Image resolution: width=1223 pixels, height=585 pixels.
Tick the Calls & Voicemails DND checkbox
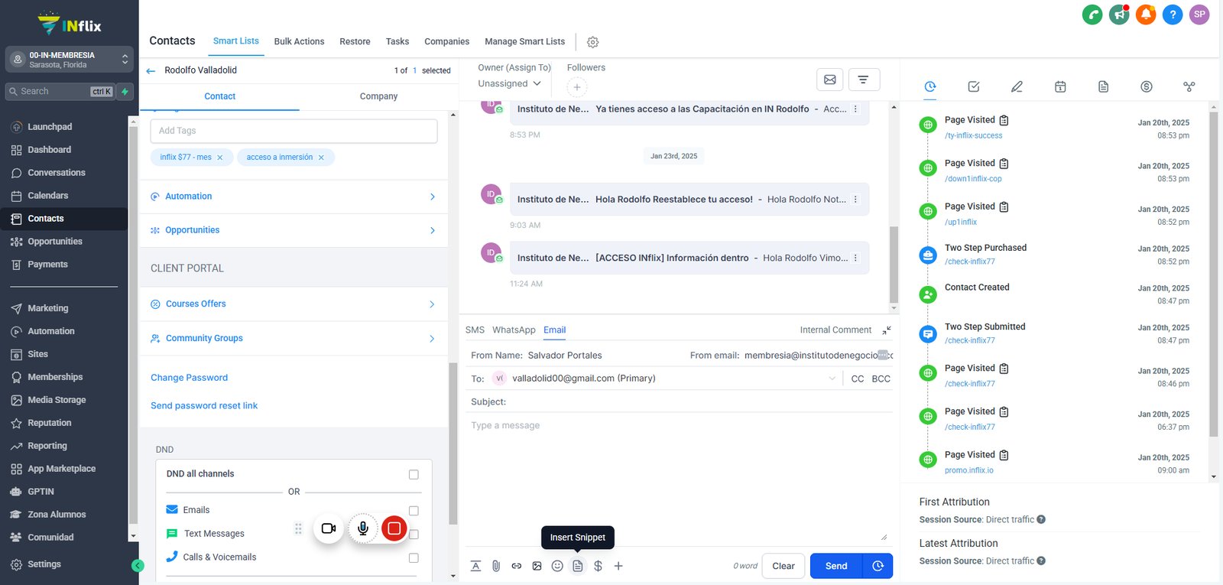[x=414, y=557]
